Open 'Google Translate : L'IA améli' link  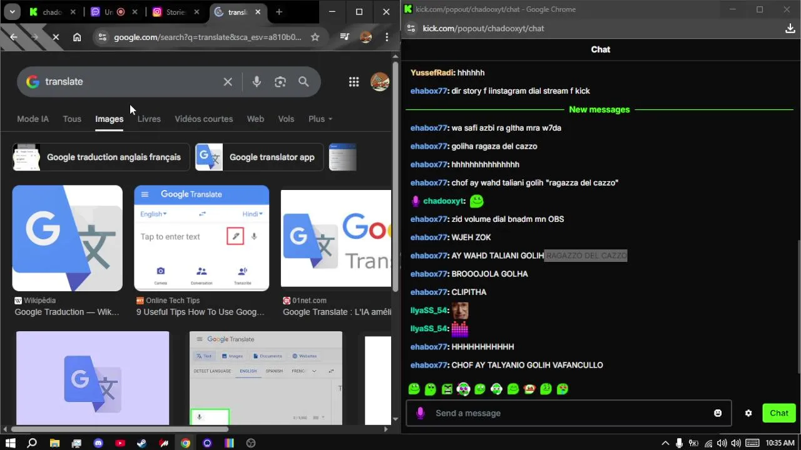click(x=337, y=312)
